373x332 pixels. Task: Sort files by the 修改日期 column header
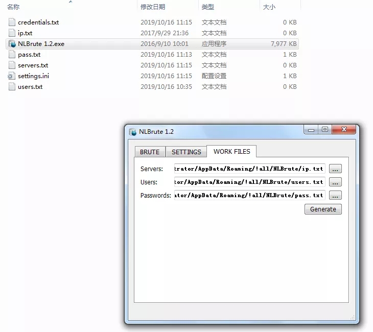[153, 7]
